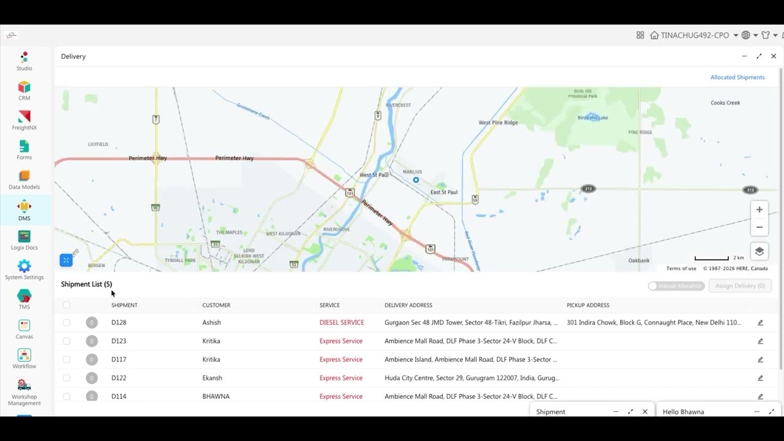Edit shipment D128 with pencil icon

(760, 323)
